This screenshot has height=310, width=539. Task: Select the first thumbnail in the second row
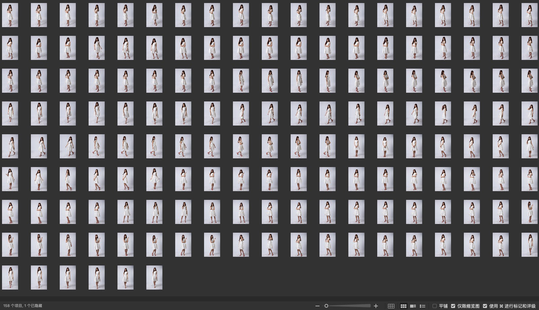coord(10,48)
